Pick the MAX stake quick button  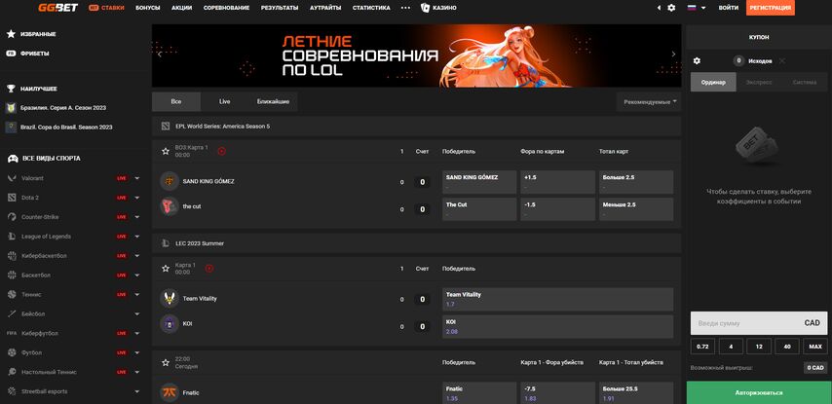point(815,347)
